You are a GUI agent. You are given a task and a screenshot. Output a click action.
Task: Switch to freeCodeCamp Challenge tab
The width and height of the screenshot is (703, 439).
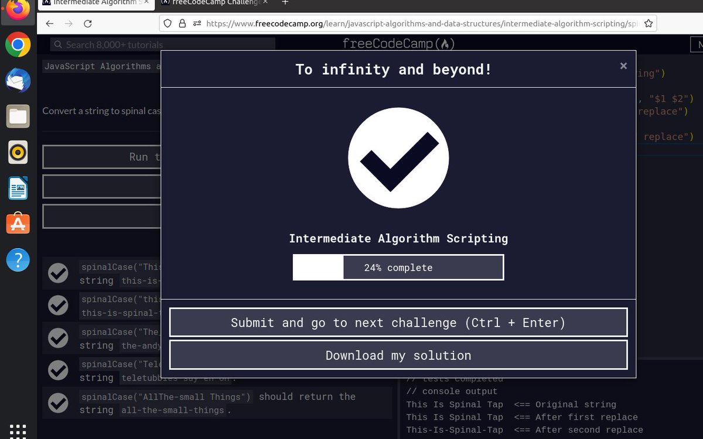[x=214, y=2]
